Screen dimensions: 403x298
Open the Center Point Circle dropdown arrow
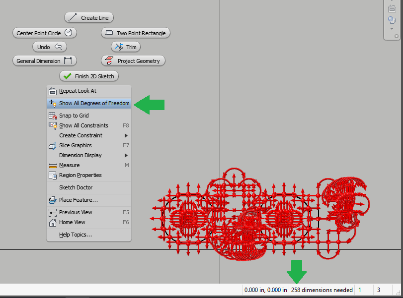71,33
